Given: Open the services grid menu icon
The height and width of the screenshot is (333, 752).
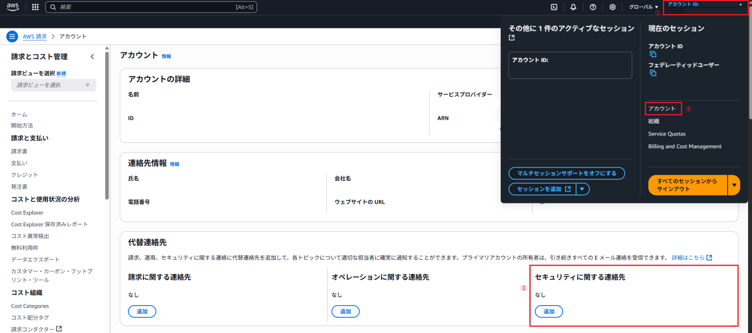Looking at the screenshot, I should [35, 7].
